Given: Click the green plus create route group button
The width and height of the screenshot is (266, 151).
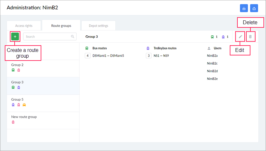Looking at the screenshot, I should (15, 37).
